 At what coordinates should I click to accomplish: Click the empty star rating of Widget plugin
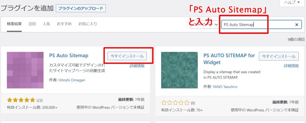tap(175, 102)
